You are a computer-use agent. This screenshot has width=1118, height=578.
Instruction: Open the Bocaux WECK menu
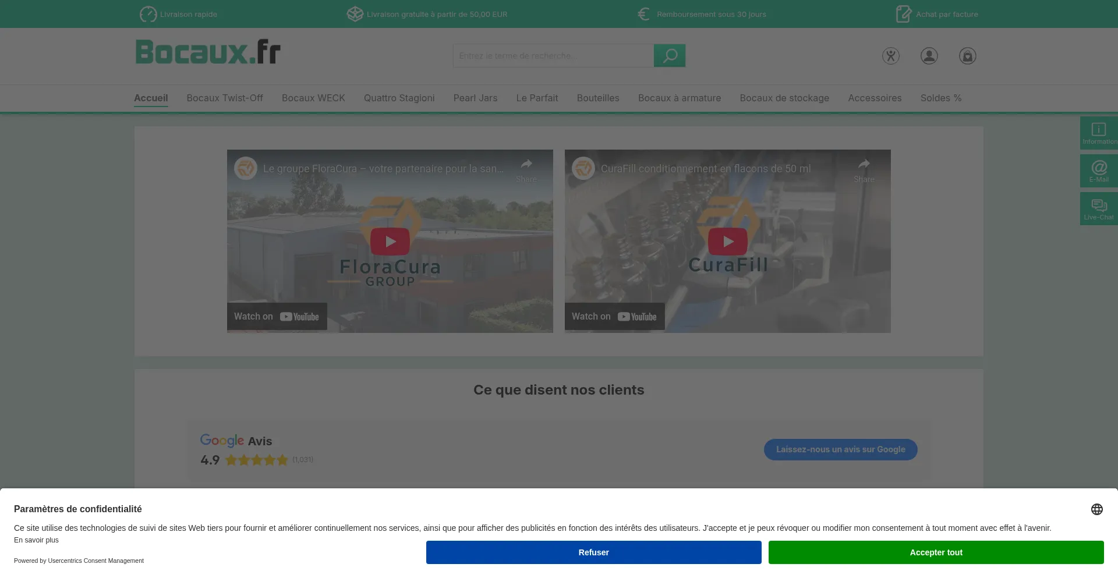(313, 98)
